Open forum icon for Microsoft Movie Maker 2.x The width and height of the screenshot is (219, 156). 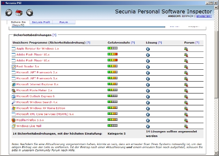pos(186,91)
